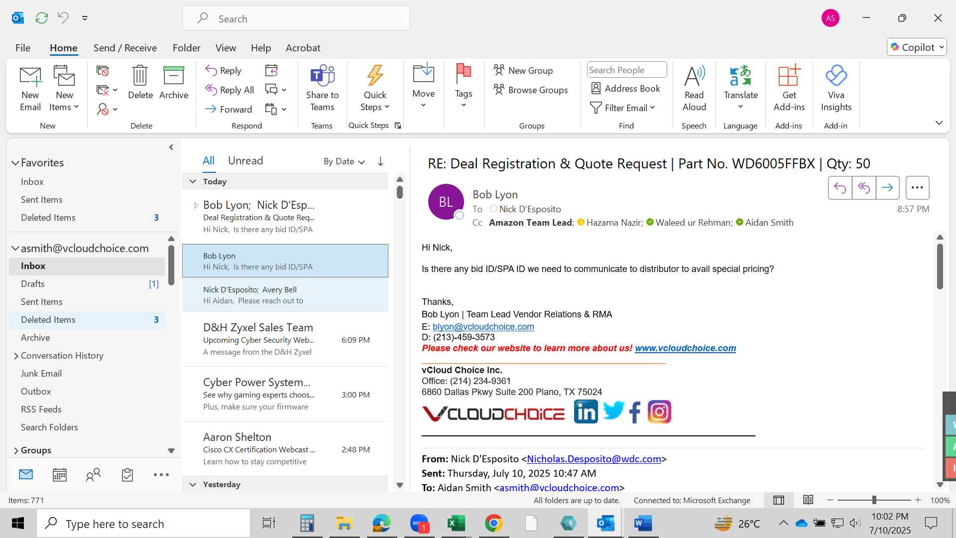Open Excel from the taskbar
Viewport: 956px width, 538px height.
tap(456, 523)
